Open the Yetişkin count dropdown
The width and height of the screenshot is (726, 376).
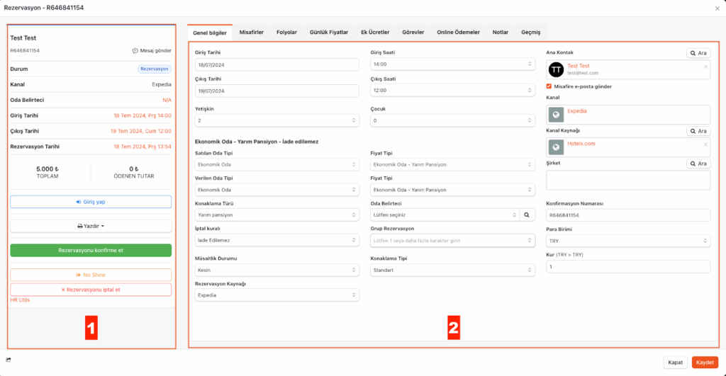click(x=277, y=121)
